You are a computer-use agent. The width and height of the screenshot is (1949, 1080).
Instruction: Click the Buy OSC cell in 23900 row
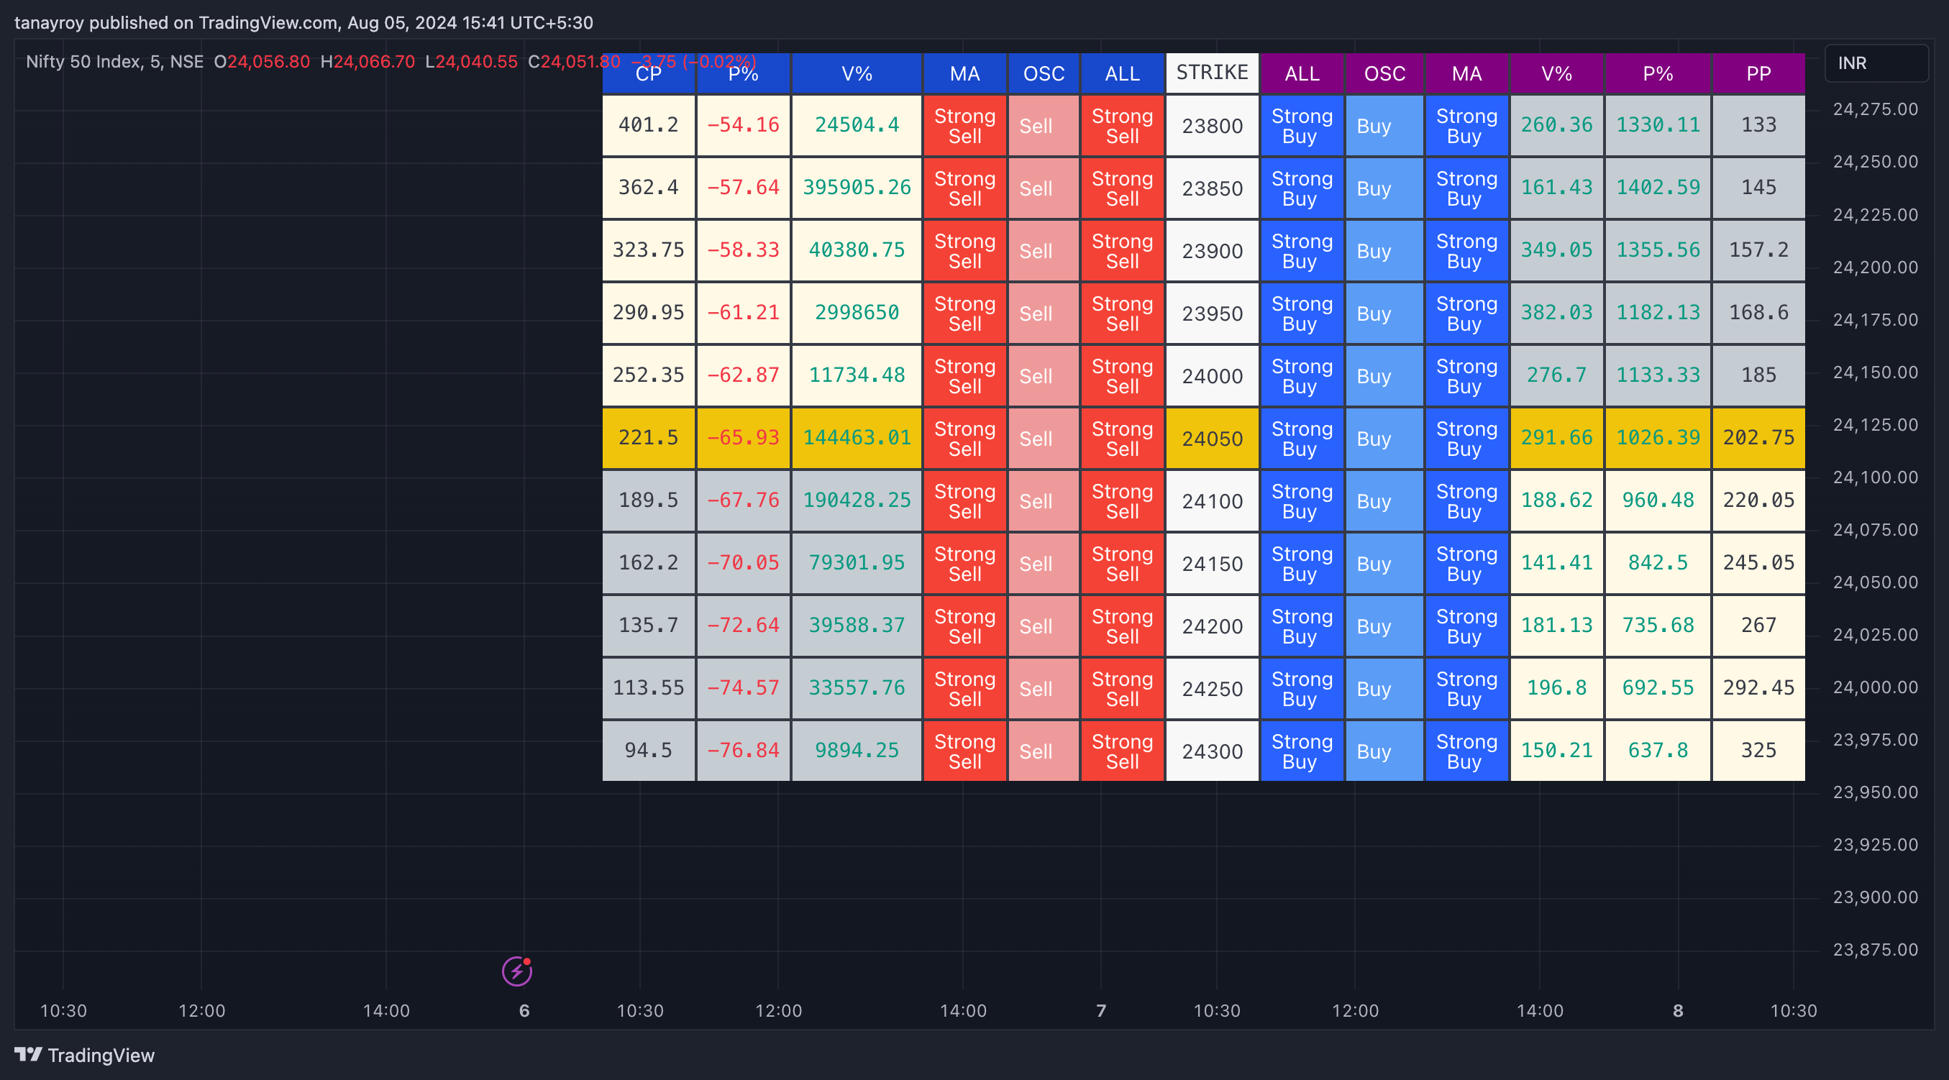tap(1384, 250)
